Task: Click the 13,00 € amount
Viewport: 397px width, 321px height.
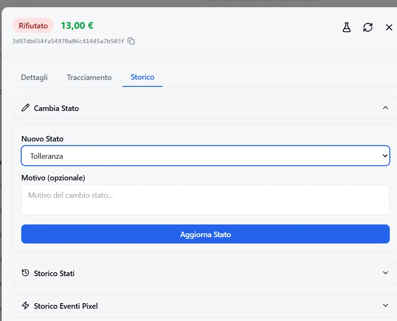Action: click(x=77, y=25)
